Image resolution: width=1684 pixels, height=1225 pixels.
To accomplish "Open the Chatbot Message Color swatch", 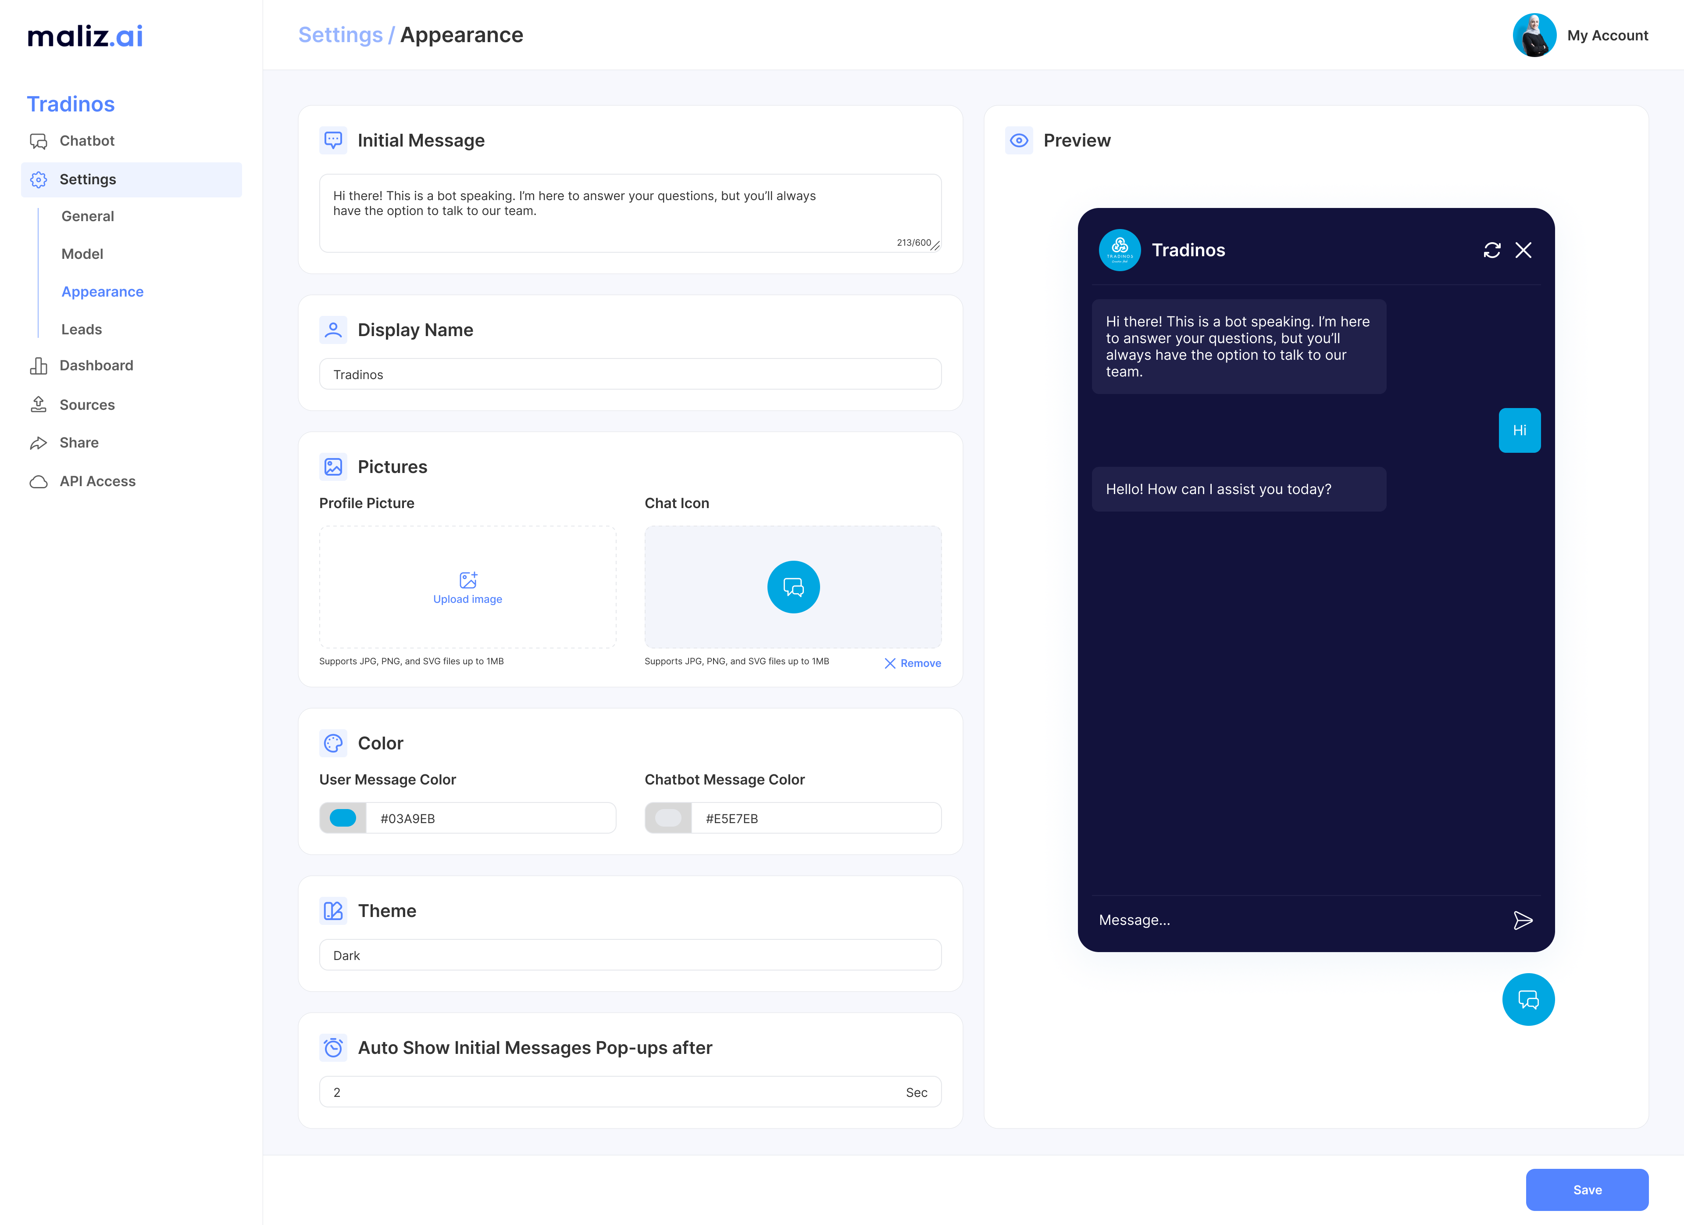I will (667, 818).
